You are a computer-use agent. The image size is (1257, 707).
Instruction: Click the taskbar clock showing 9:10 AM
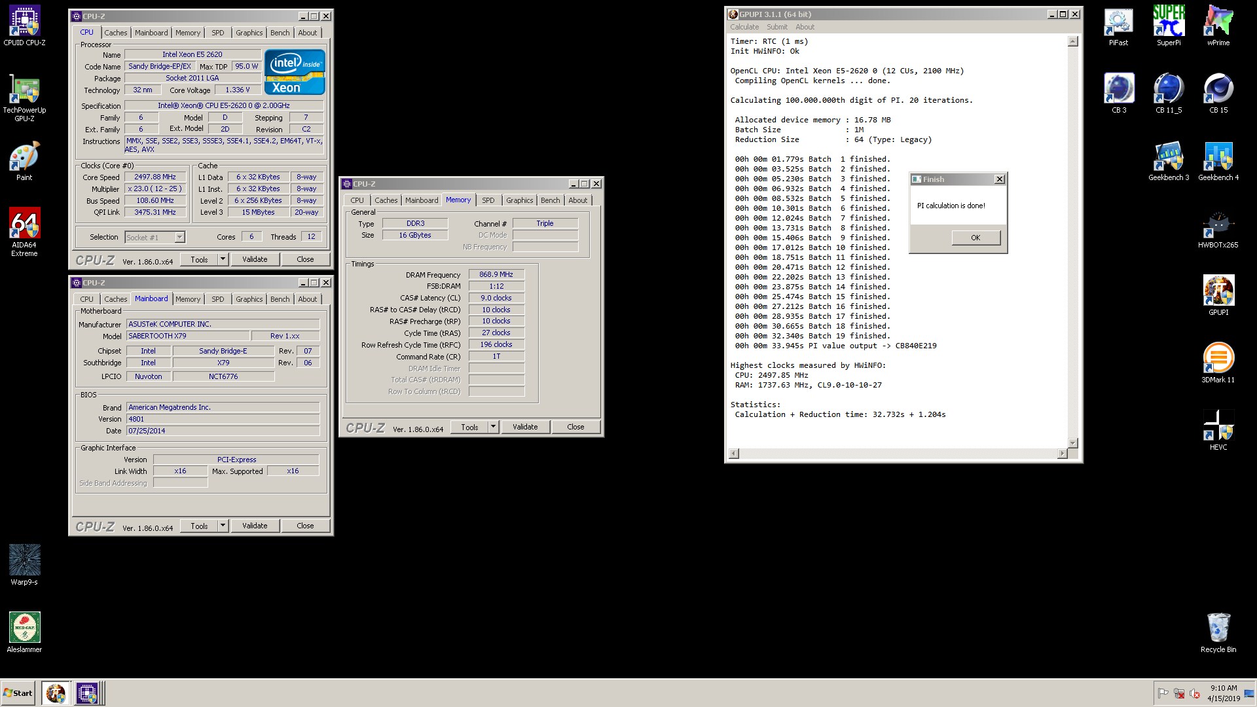(1223, 693)
